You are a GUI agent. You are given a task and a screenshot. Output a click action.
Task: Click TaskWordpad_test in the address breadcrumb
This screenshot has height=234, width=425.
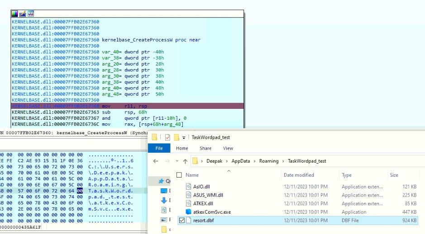coord(307,161)
